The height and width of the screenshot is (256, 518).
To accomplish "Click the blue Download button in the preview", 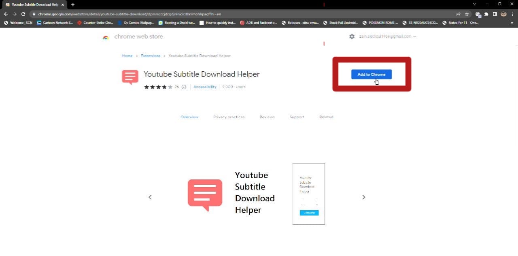I will tap(309, 213).
